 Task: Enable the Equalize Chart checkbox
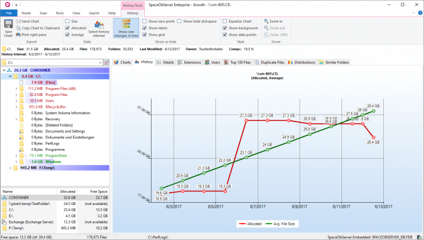pos(226,21)
